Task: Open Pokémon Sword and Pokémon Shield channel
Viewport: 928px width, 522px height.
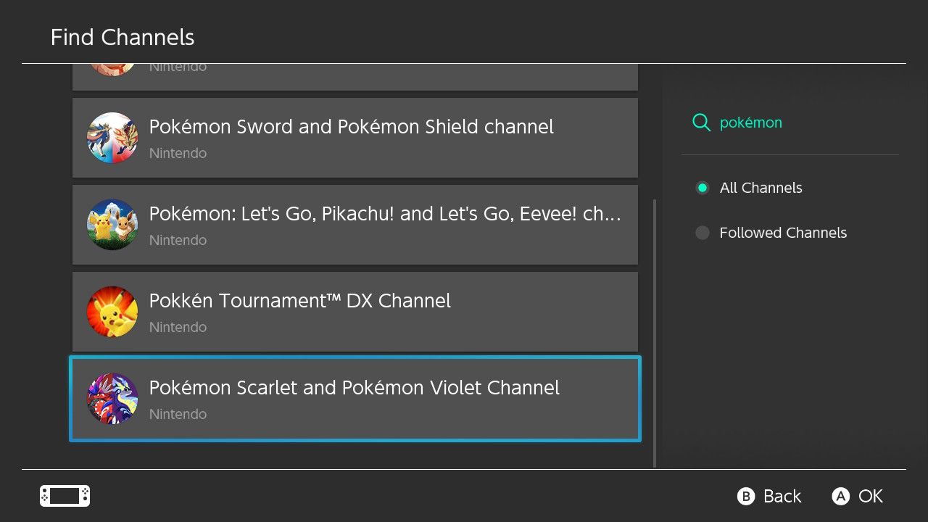Action: click(352, 127)
